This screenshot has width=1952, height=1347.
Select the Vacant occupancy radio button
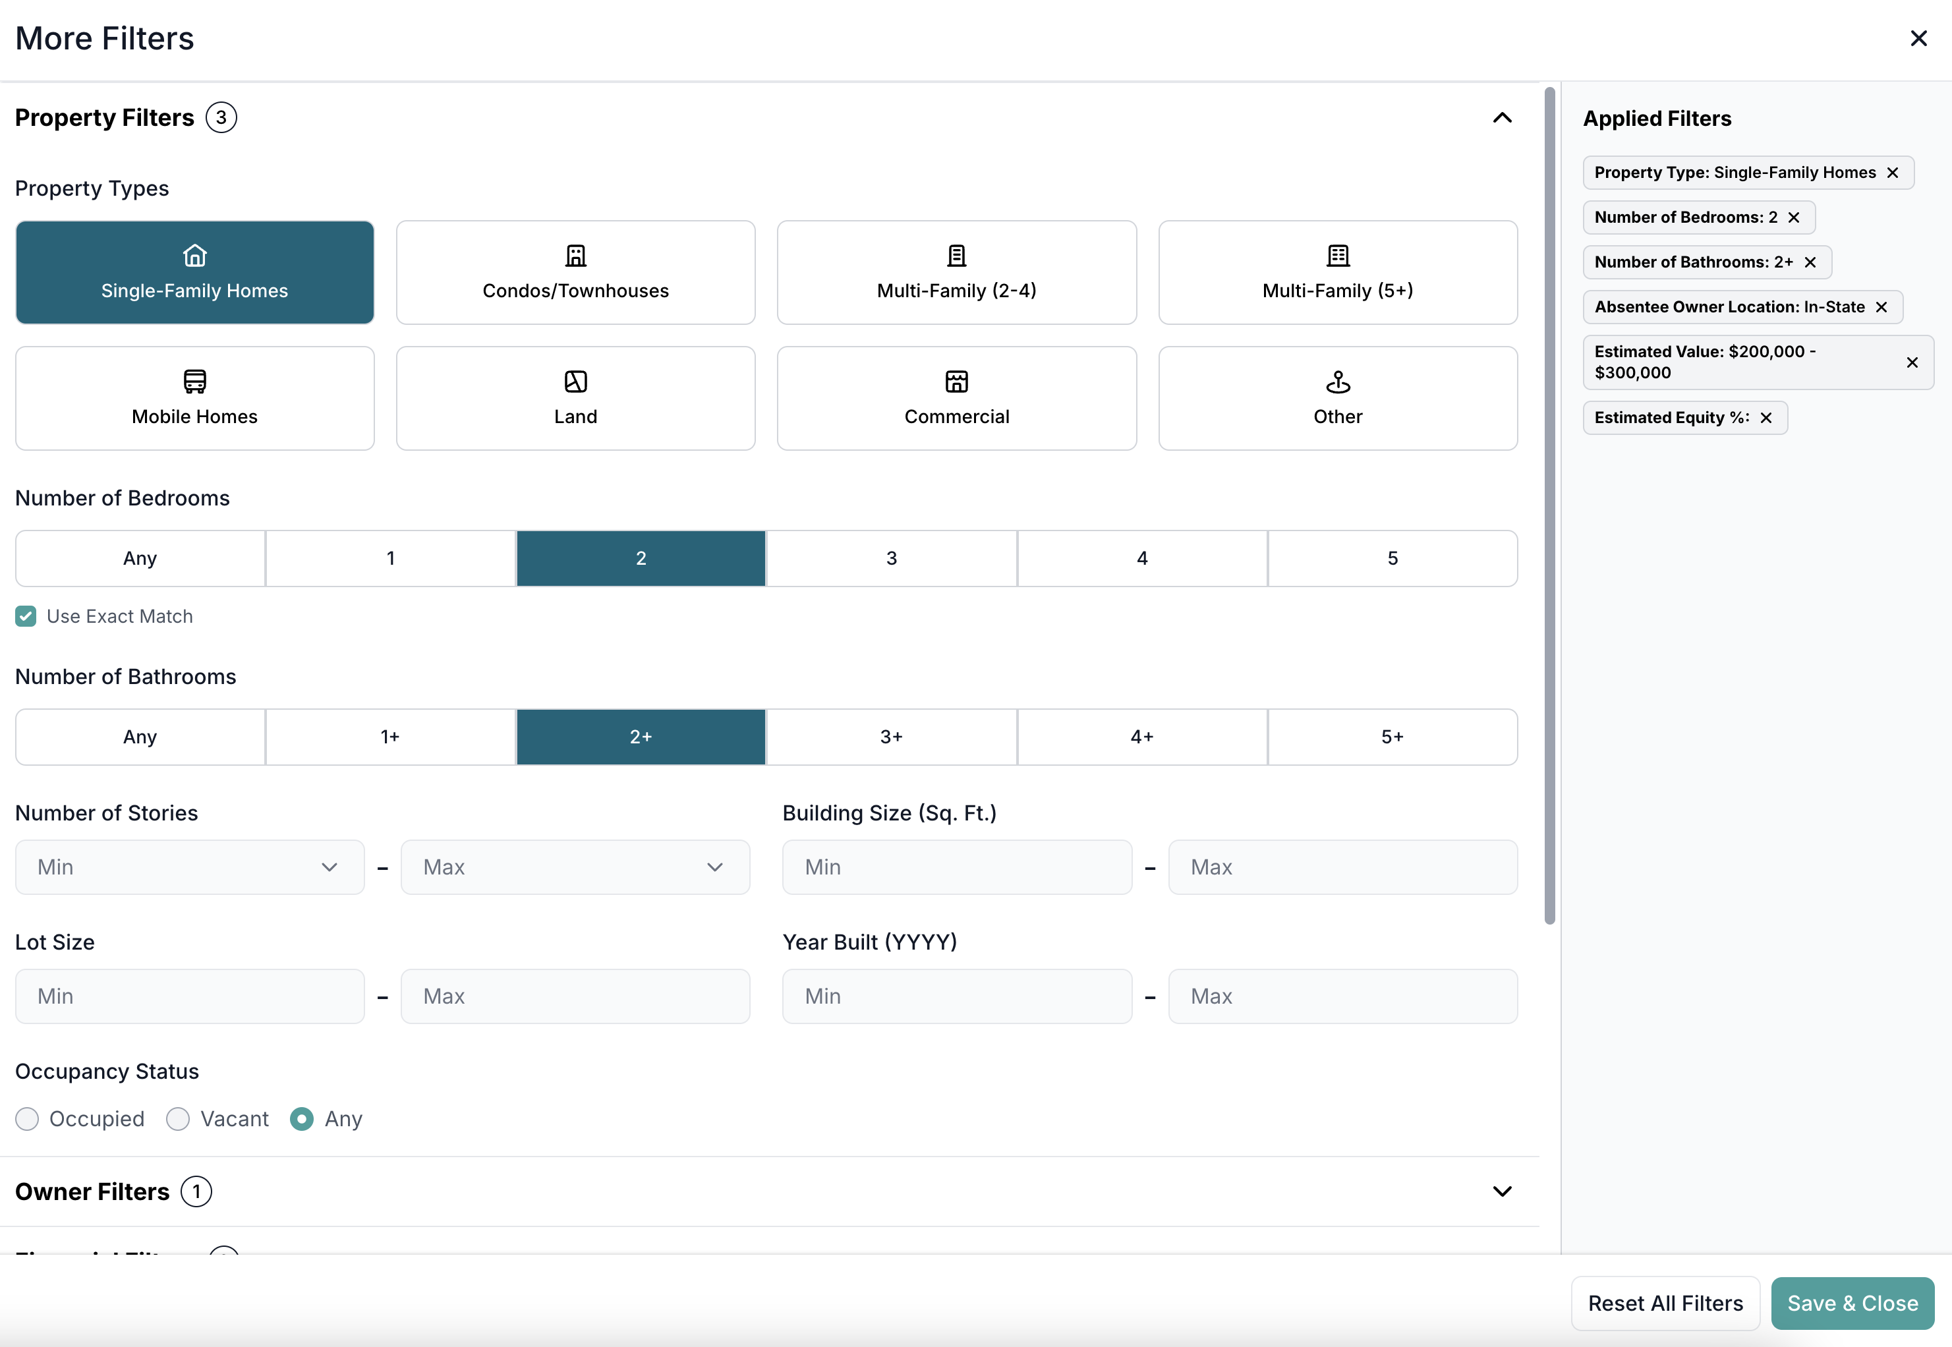(178, 1119)
